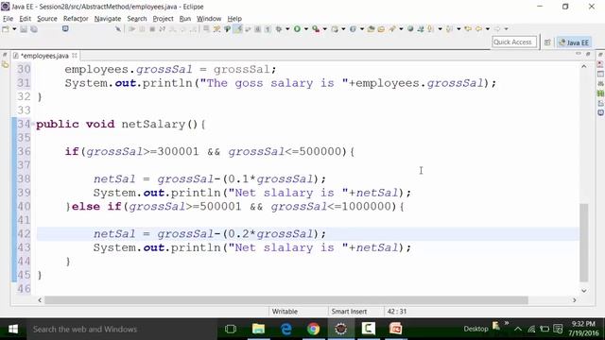This screenshot has height=340, width=605.
Task: Click the Quick Access search field
Action: [x=514, y=42]
